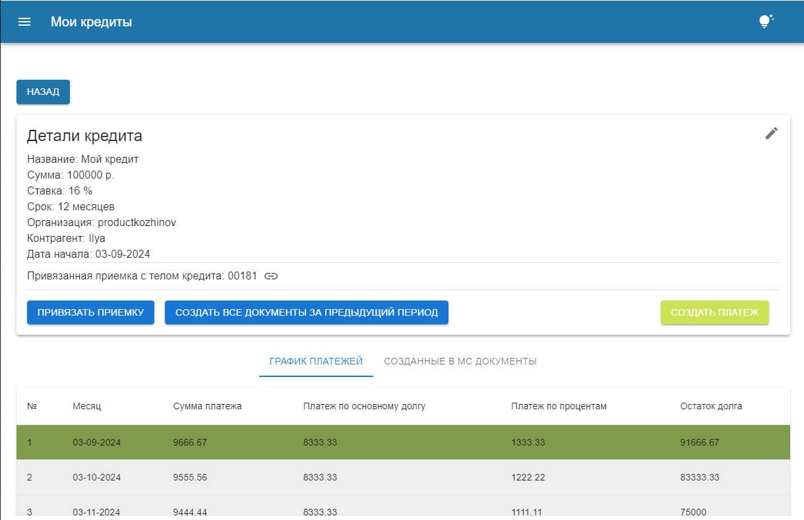The image size is (804, 520).
Task: Click the pencil edit icon in credit details
Action: (x=771, y=133)
